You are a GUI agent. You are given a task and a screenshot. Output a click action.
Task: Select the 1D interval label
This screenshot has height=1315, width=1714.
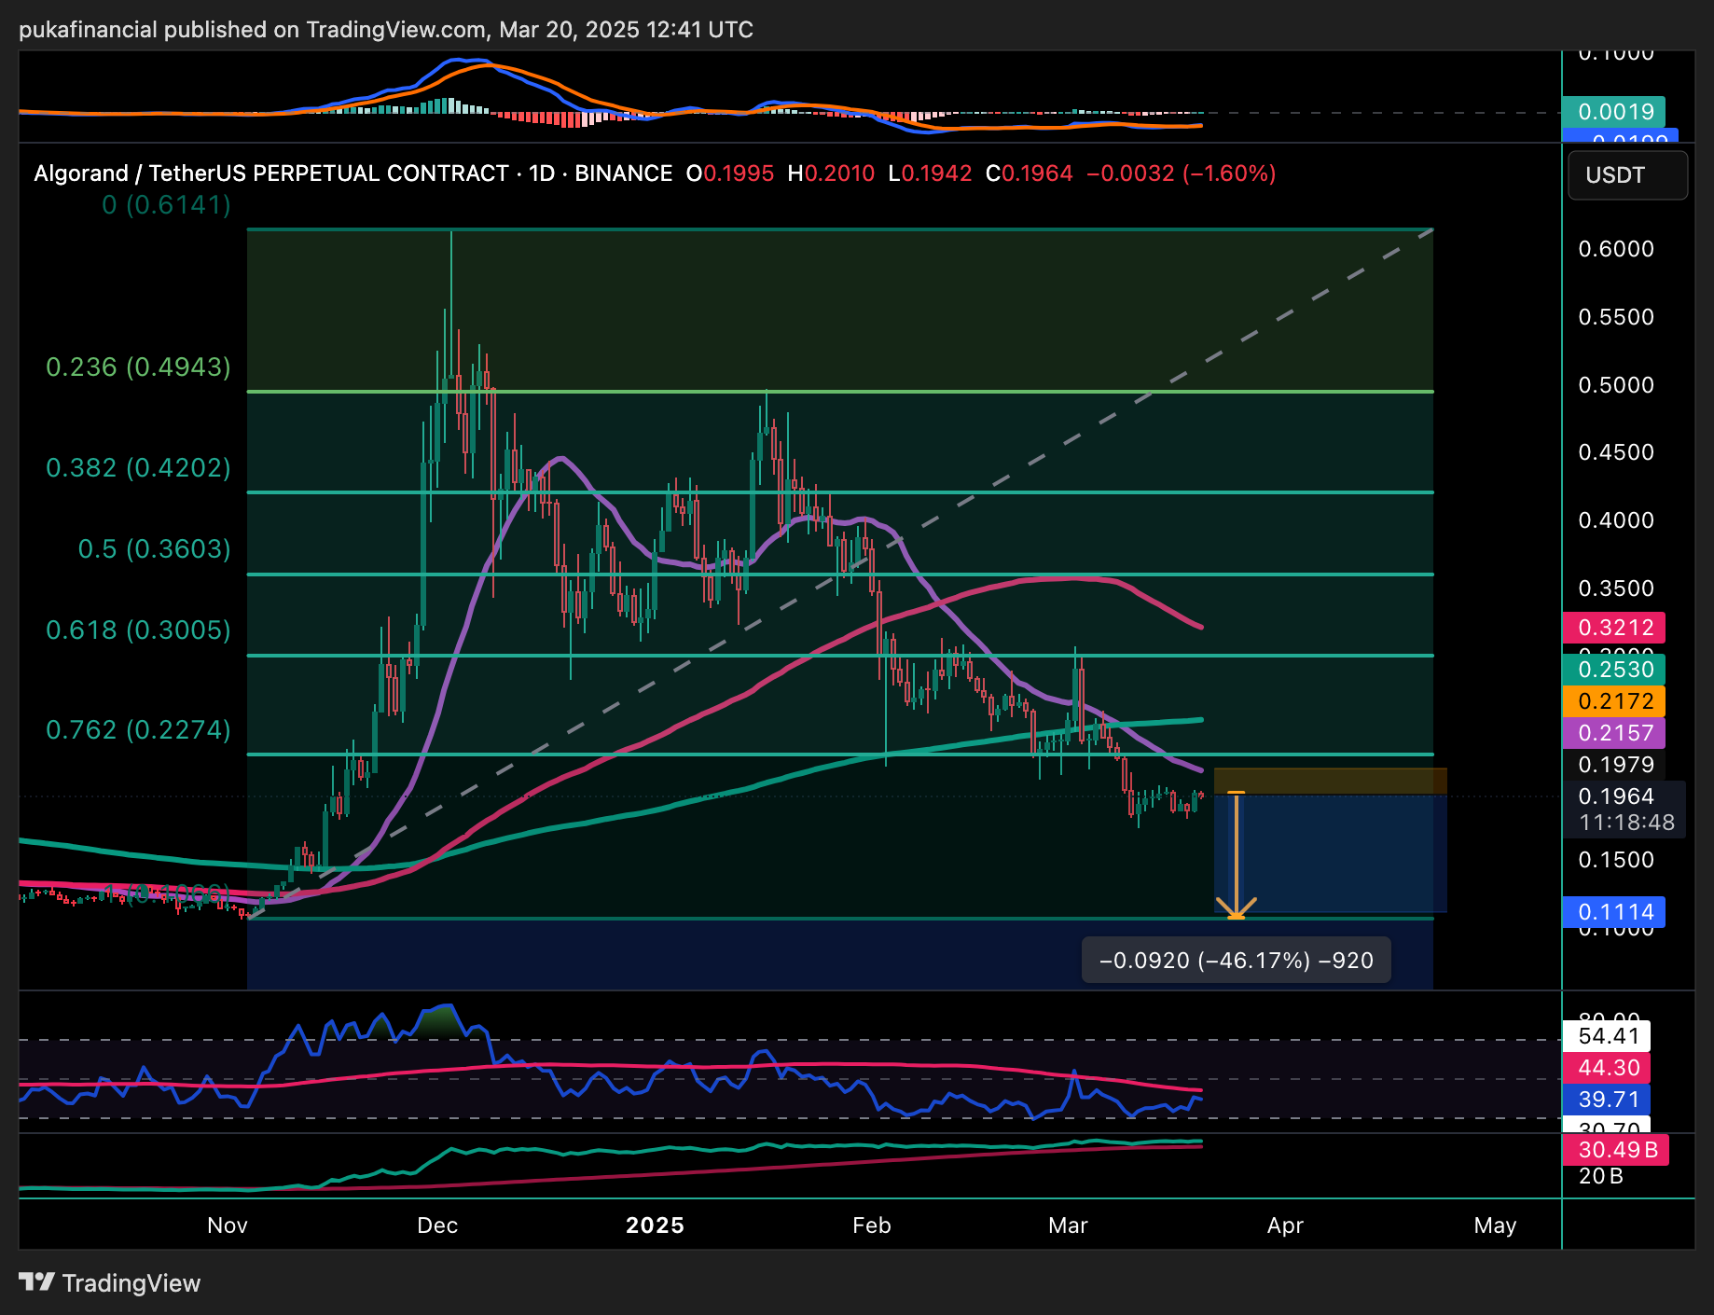click(542, 173)
